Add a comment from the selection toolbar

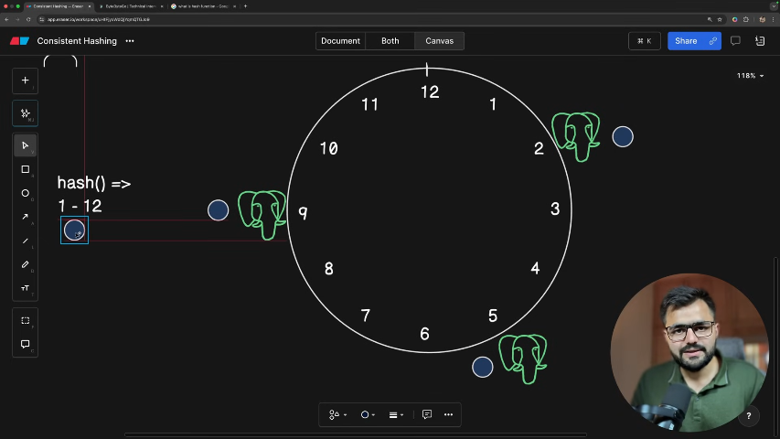tap(427, 414)
